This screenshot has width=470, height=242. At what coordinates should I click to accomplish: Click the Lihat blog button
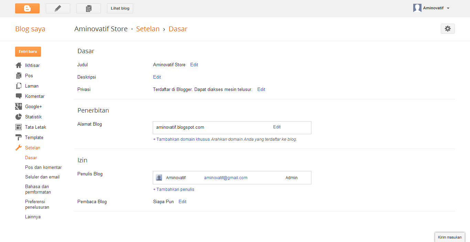click(120, 8)
